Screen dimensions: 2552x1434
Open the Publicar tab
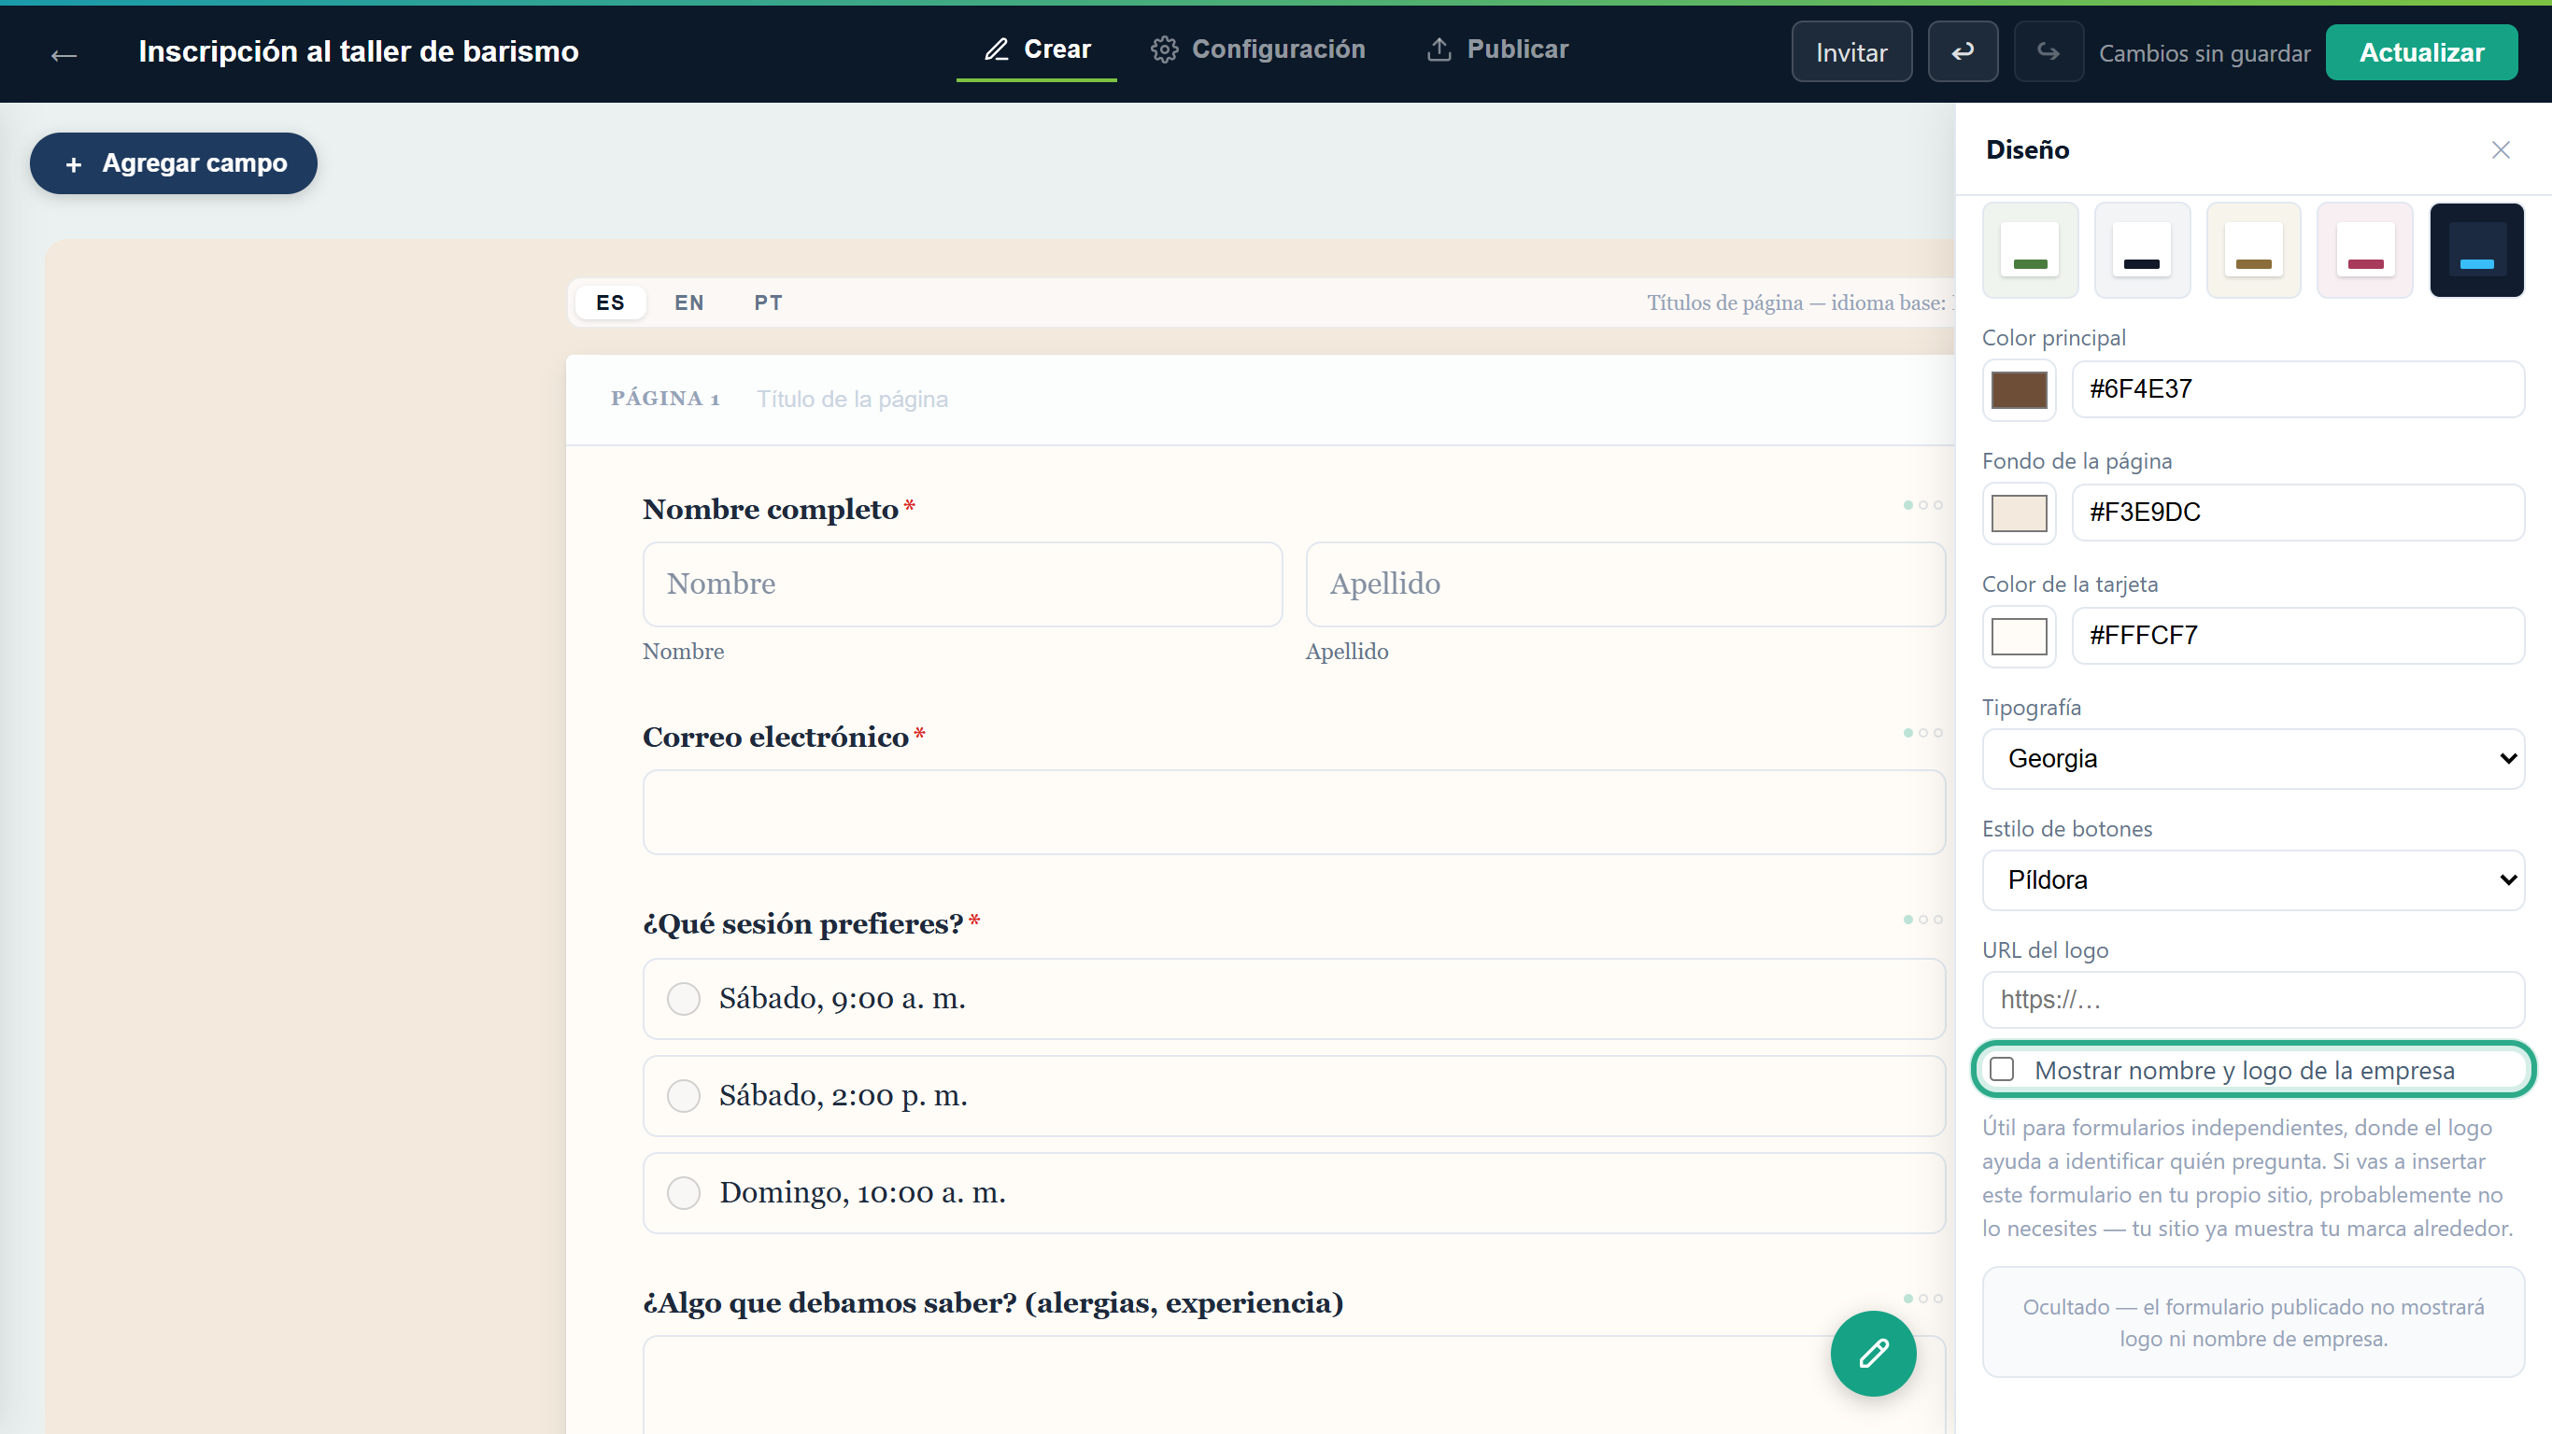pyautogui.click(x=1497, y=49)
